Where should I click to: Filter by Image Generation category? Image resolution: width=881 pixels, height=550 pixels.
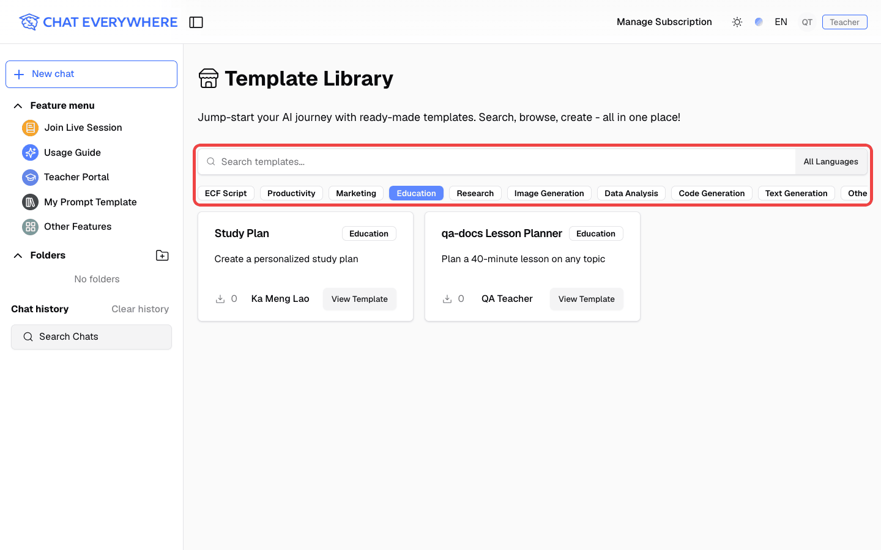pyautogui.click(x=549, y=193)
